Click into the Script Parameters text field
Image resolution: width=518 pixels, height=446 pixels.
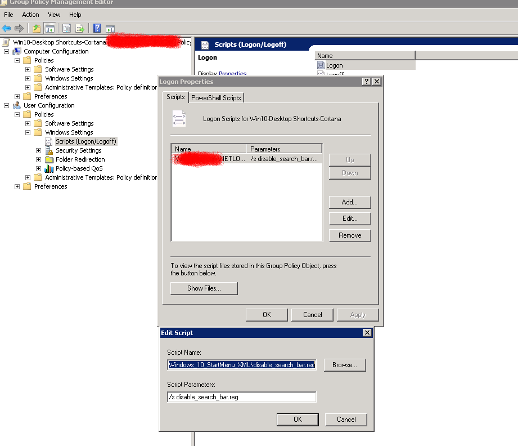pos(242,397)
